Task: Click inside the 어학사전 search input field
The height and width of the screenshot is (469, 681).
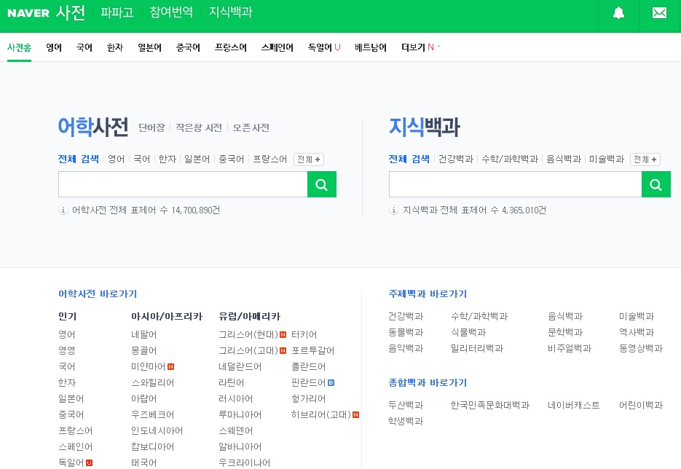Action: (x=182, y=184)
